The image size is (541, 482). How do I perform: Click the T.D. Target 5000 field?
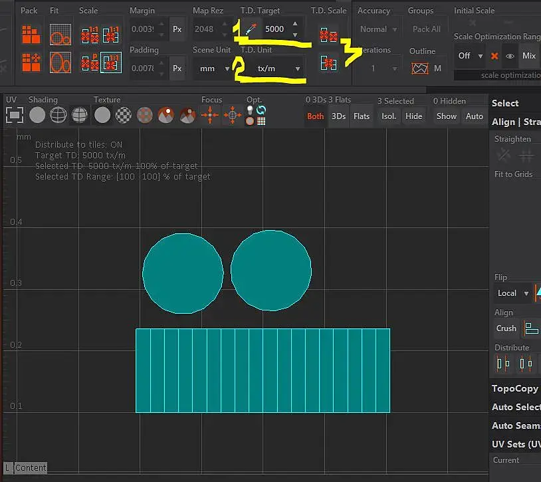tap(274, 29)
